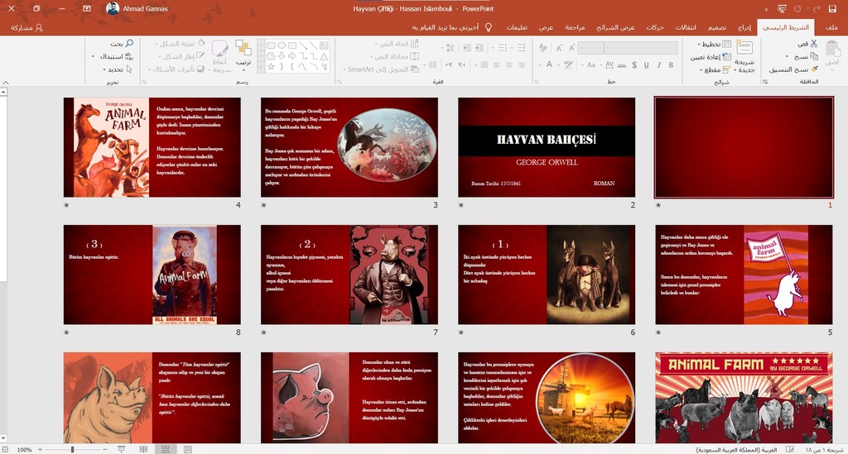
Task: Click the Tell Me (أخبرني بما تريد) search box
Action: pyautogui.click(x=452, y=27)
